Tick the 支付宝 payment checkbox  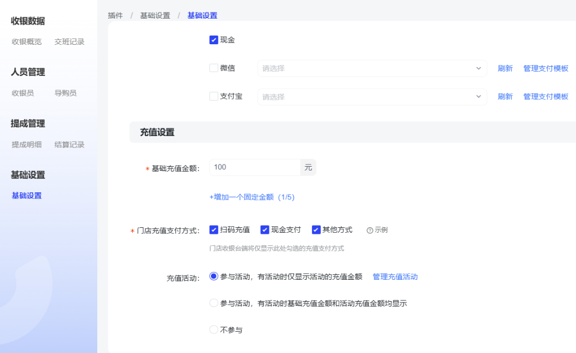[x=214, y=96]
